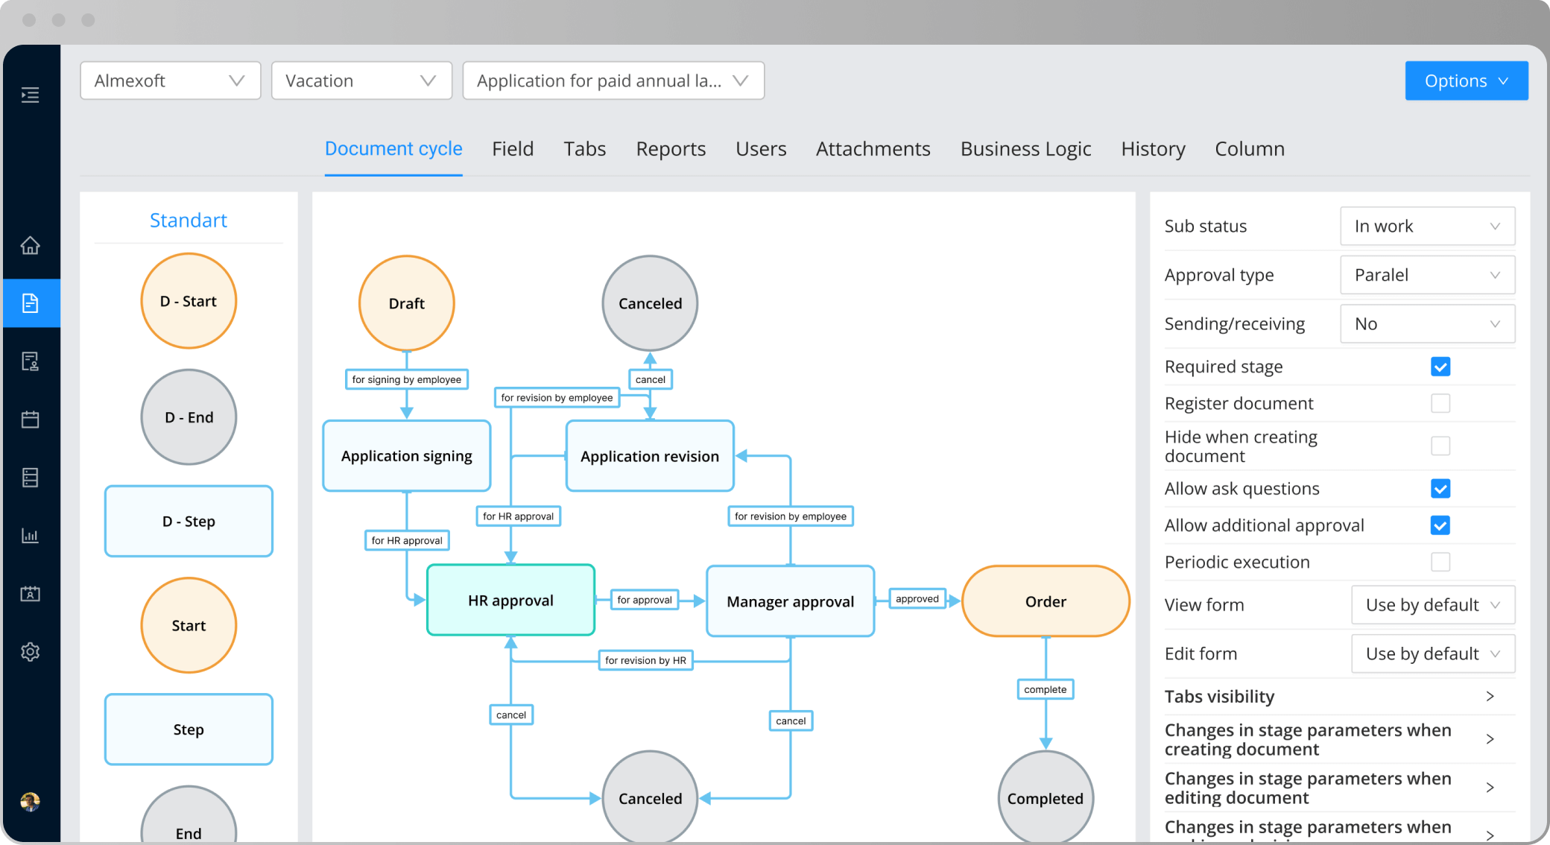
Task: Open the Sending/receiving dropdown
Action: [x=1427, y=323]
